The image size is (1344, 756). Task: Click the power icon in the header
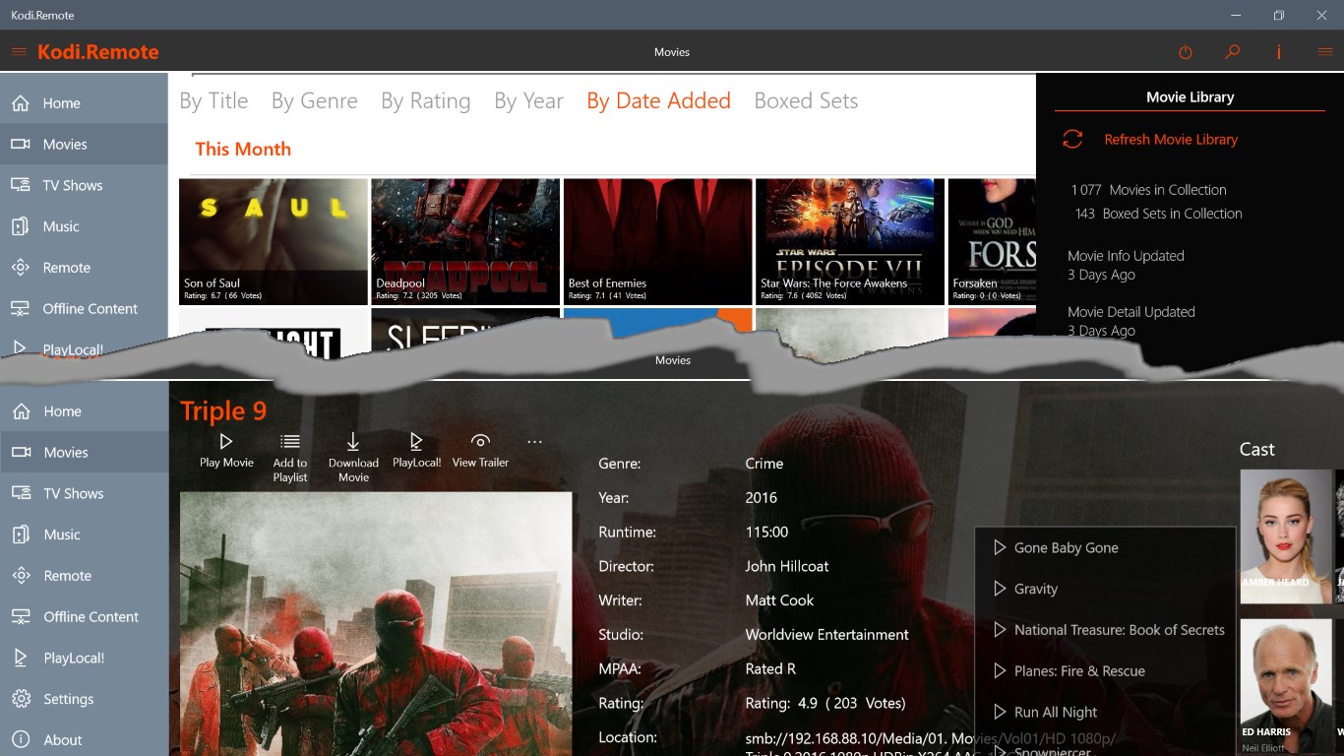pyautogui.click(x=1186, y=52)
